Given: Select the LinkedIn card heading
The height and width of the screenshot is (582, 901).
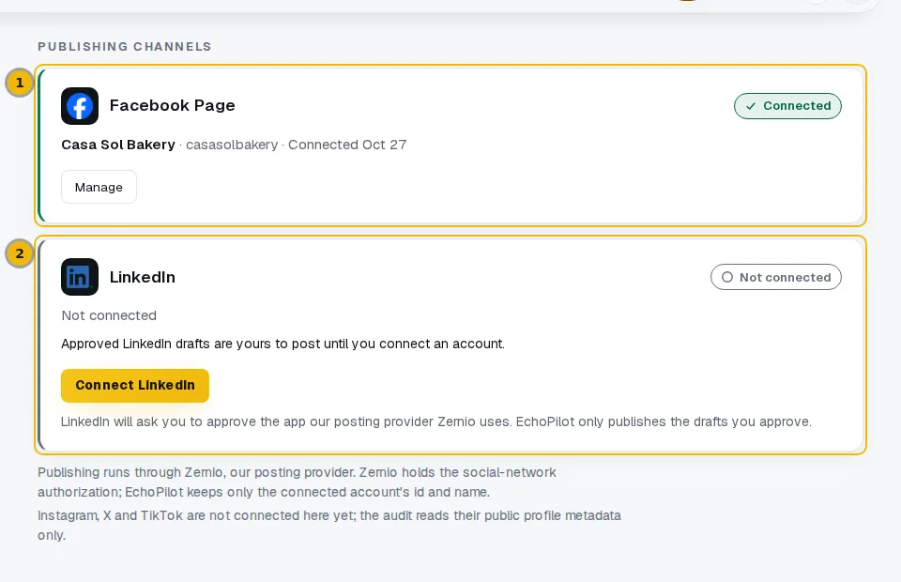Looking at the screenshot, I should [143, 277].
